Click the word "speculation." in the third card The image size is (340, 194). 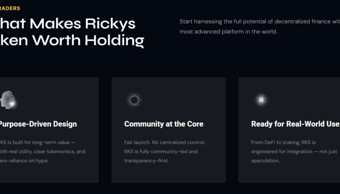click(265, 160)
